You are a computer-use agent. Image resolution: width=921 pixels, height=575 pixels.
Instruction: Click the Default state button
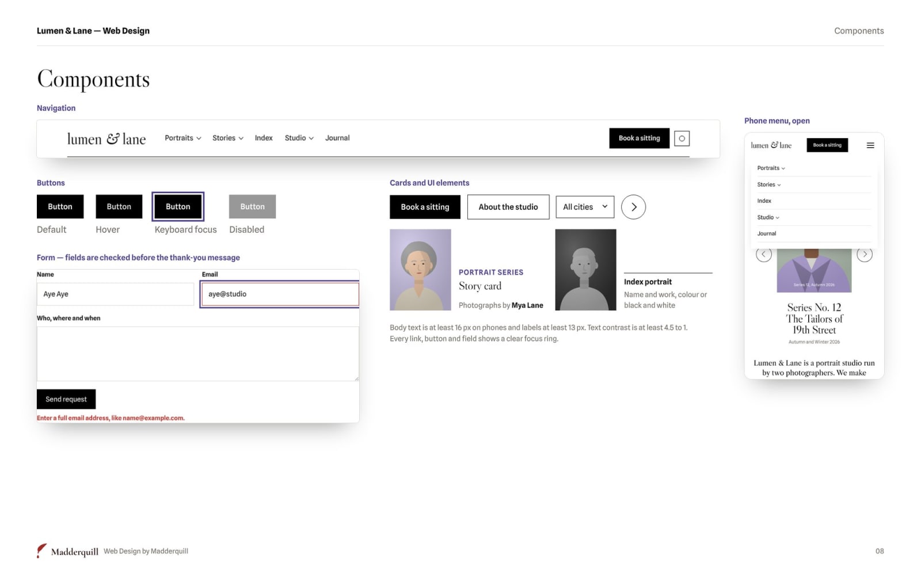coord(60,206)
